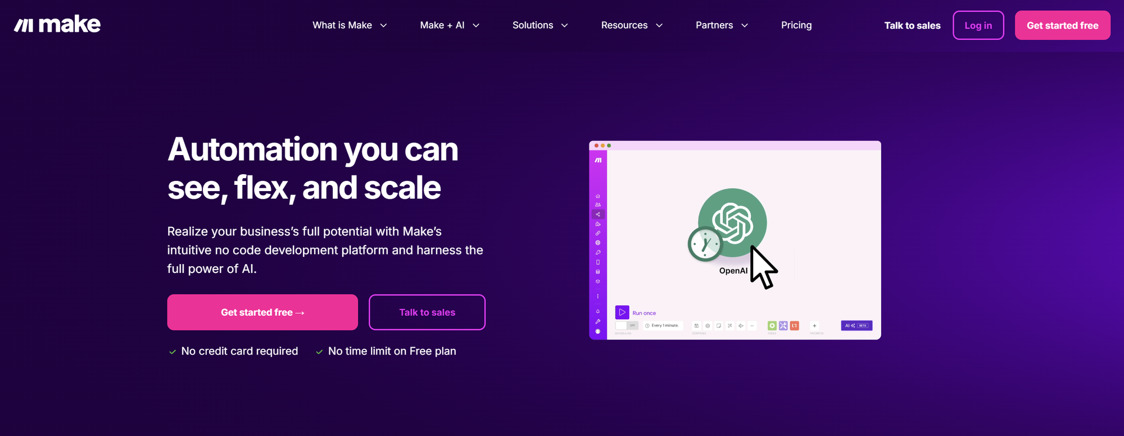Click the Log in button

point(978,25)
